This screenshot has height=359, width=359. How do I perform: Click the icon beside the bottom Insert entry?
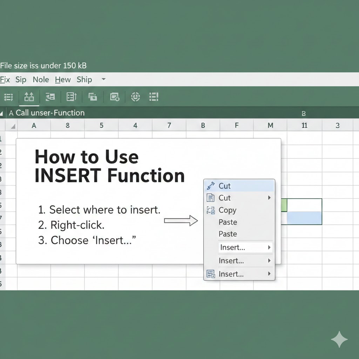click(x=211, y=274)
